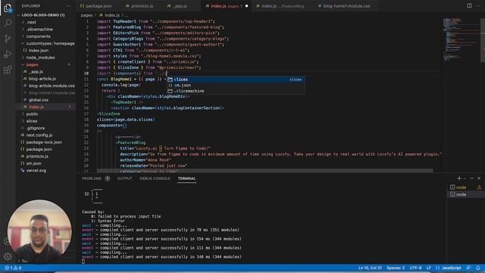The width and height of the screenshot is (485, 273).
Task: Open the Search view icon
Action: (x=8, y=24)
